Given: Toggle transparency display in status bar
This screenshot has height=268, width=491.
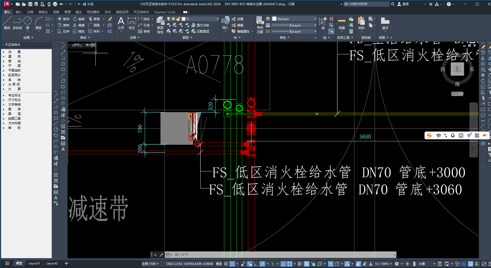Looking at the screenshot, I should (x=307, y=264).
